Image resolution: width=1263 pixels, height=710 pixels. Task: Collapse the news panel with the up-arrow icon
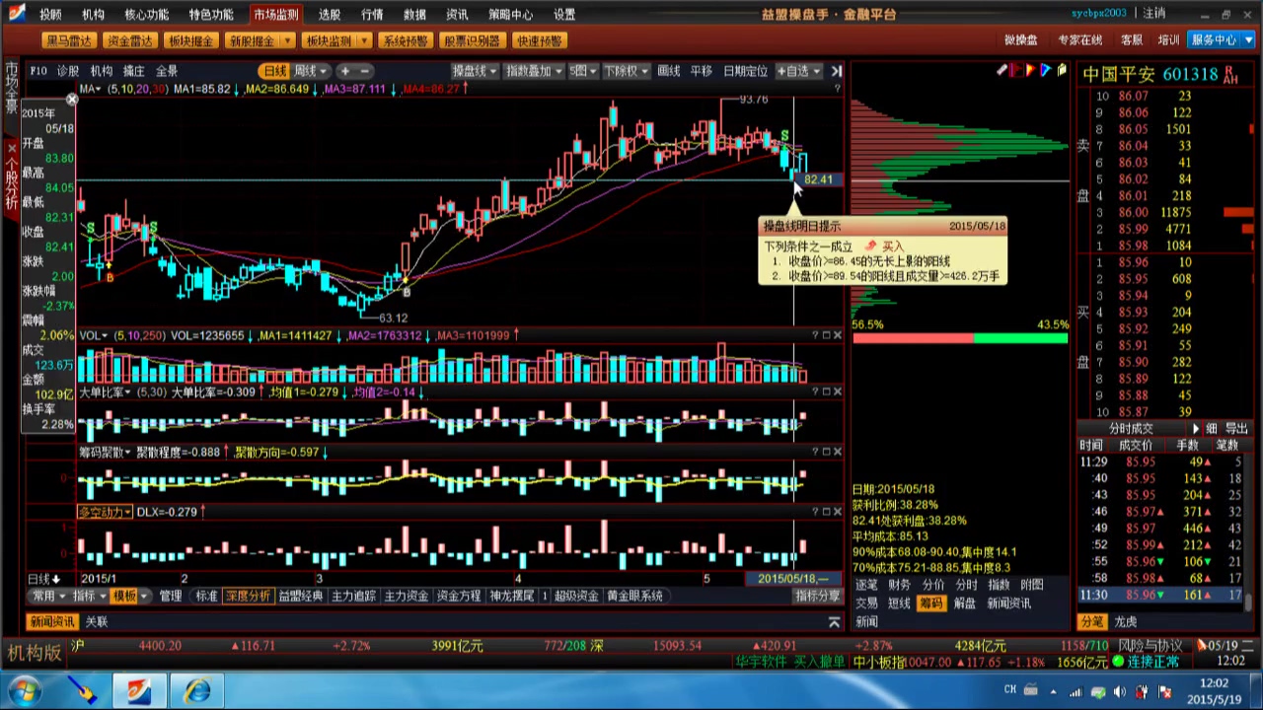(x=834, y=622)
